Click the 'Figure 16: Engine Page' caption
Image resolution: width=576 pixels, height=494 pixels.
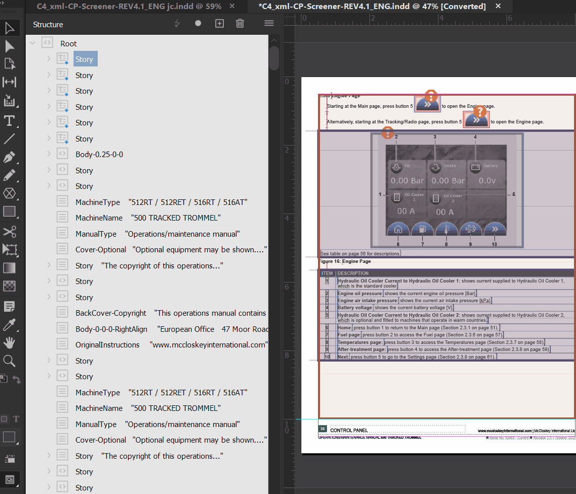tap(345, 261)
